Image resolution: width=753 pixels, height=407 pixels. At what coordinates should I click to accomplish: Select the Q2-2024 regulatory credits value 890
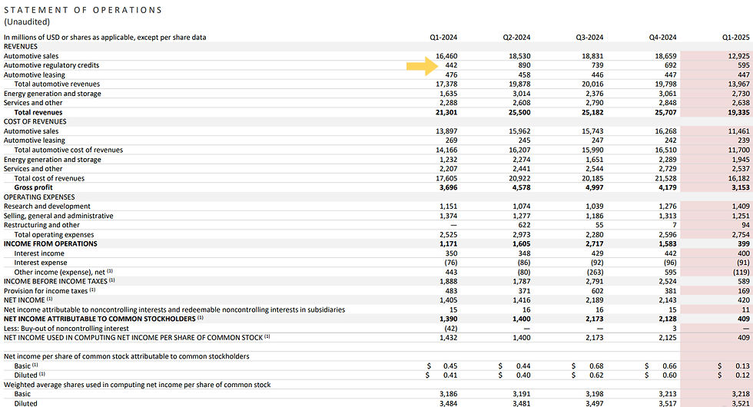524,65
